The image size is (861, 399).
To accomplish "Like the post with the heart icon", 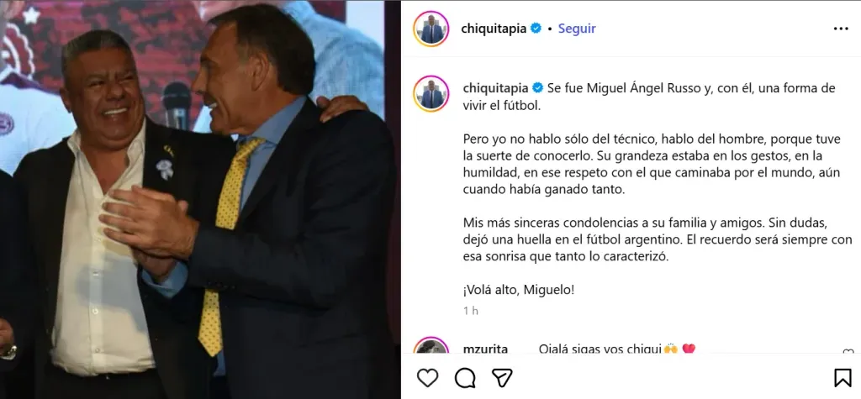I will point(427,378).
